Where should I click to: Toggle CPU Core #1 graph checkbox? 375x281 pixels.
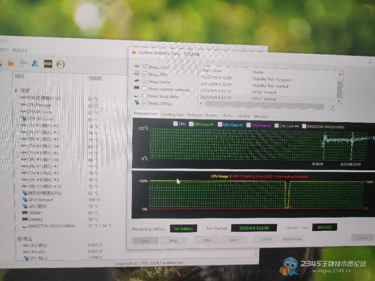coord(191,124)
